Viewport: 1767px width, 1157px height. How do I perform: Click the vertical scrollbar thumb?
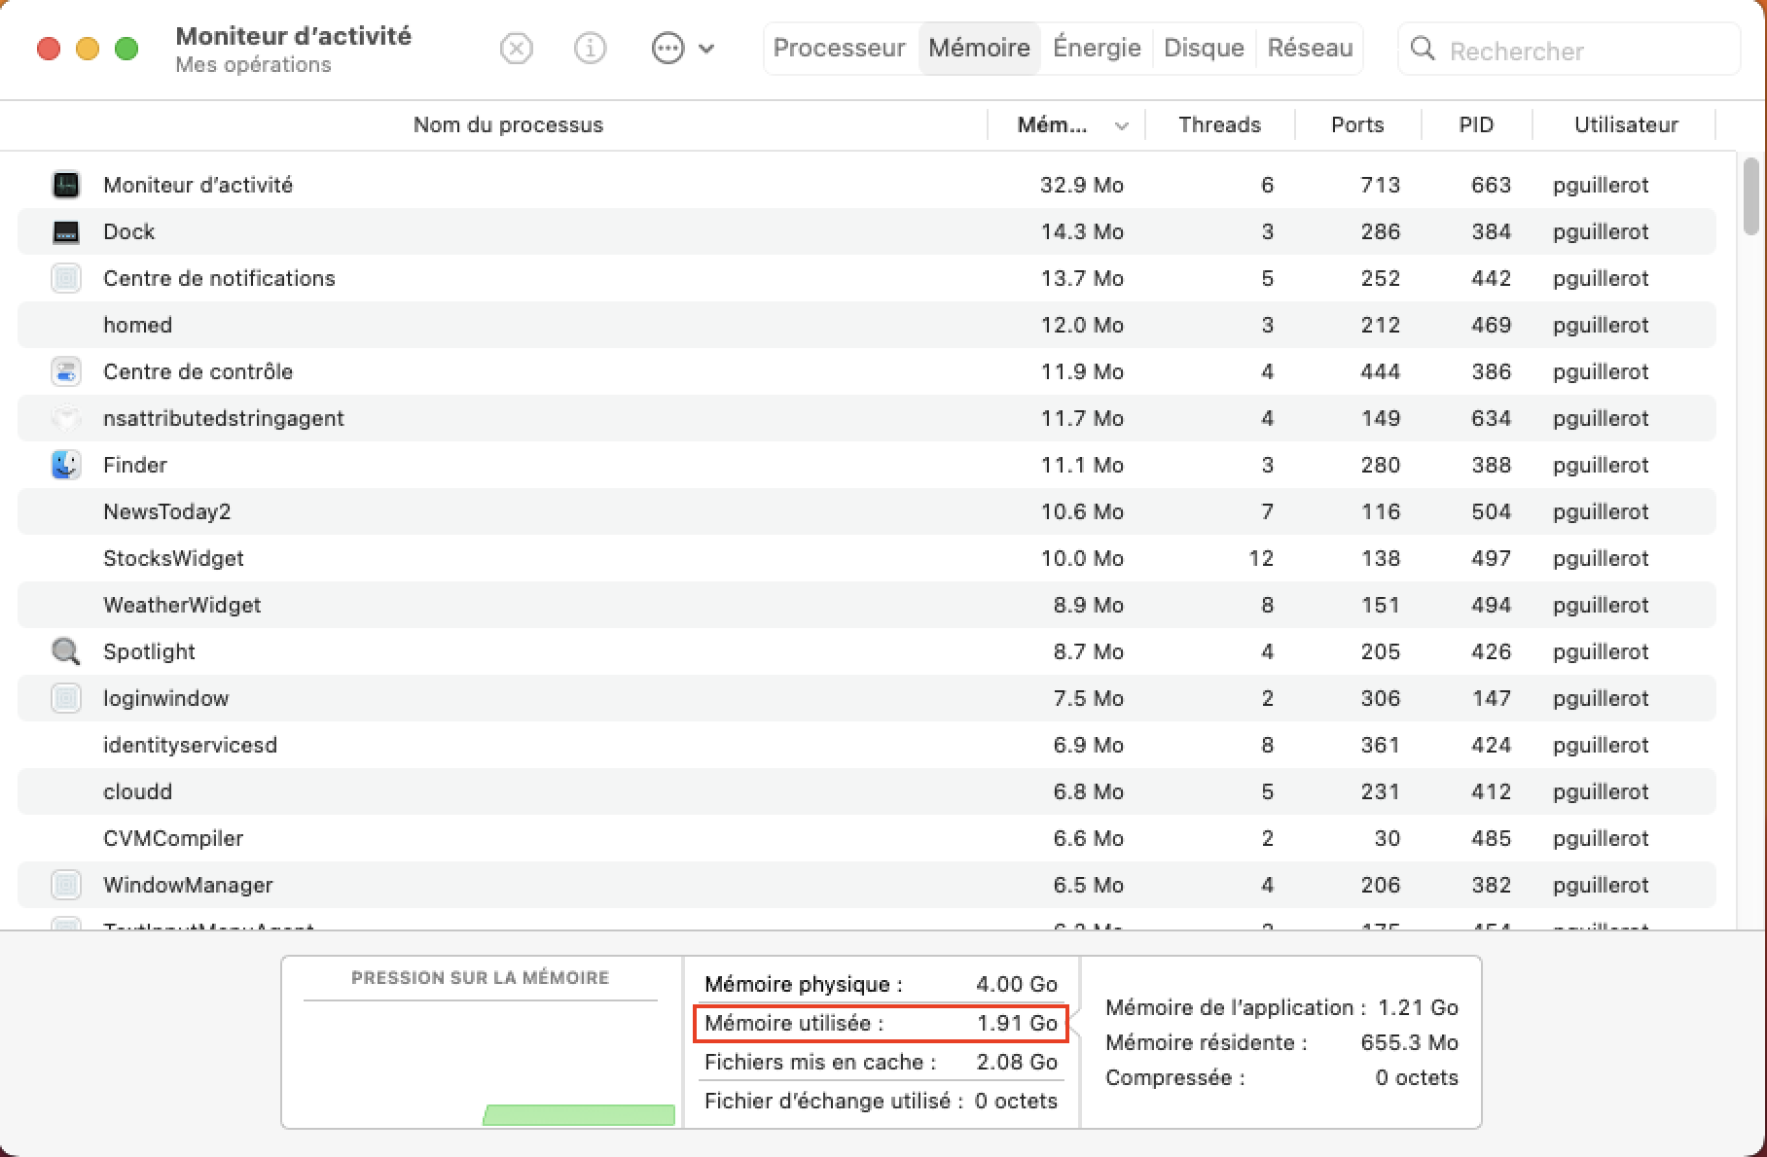point(1750,195)
